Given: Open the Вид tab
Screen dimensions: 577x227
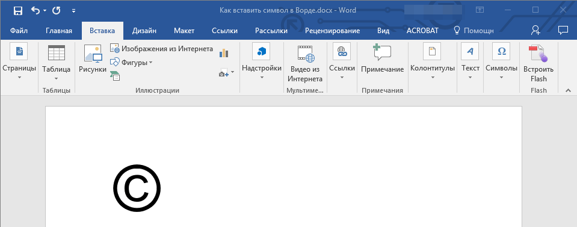Looking at the screenshot, I should coord(383,31).
